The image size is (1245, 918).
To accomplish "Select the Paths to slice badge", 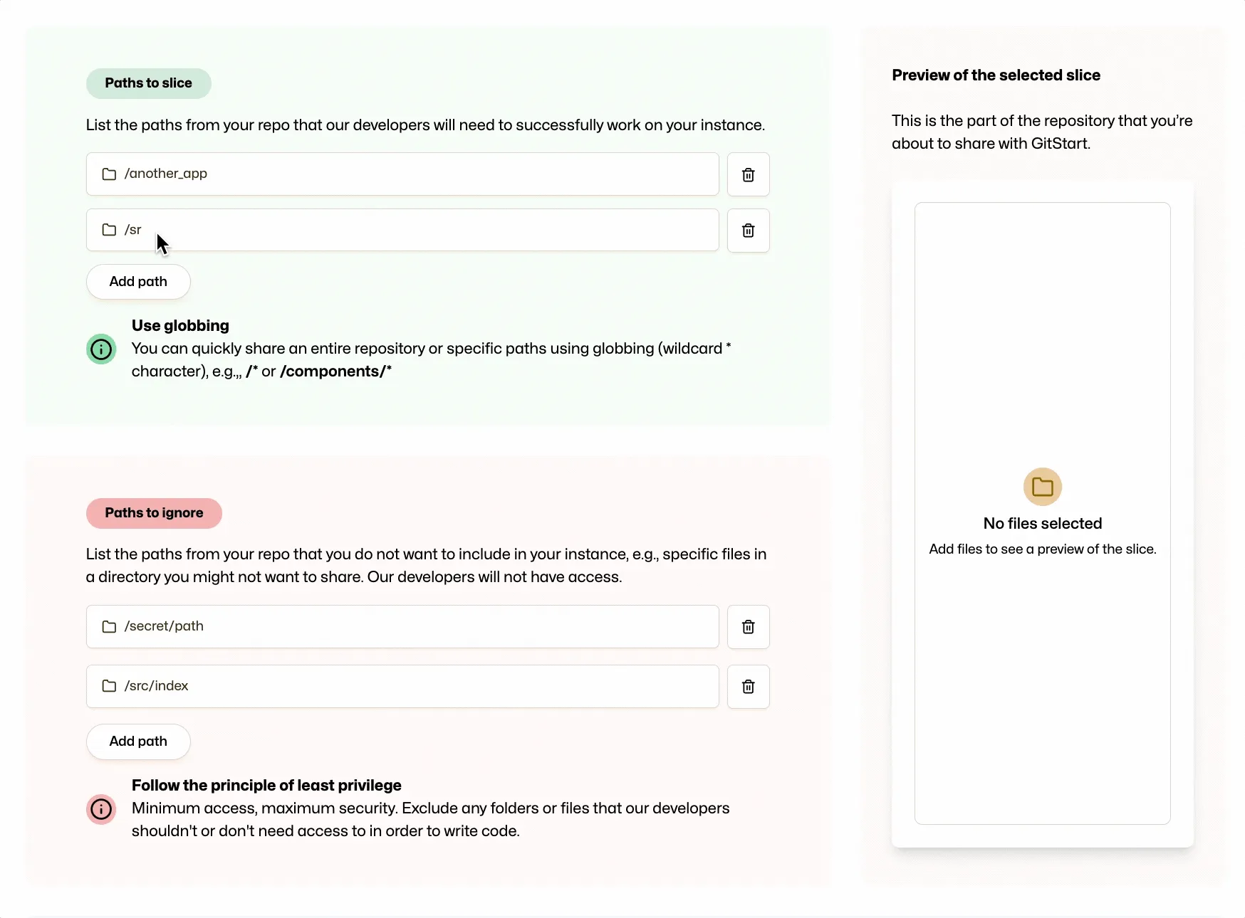I will [x=148, y=83].
